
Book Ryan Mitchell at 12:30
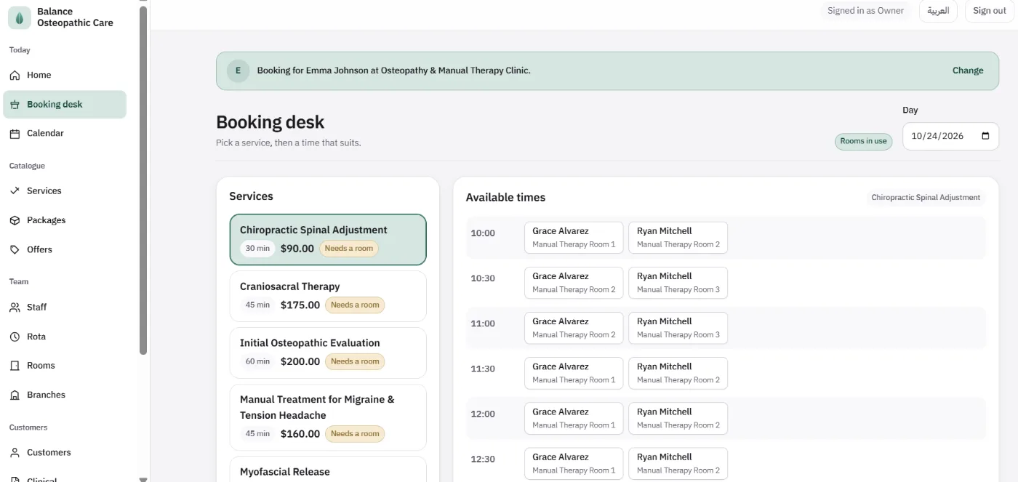coord(678,463)
